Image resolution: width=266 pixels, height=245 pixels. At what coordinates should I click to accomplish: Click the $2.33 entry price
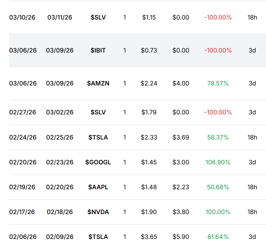(x=149, y=137)
